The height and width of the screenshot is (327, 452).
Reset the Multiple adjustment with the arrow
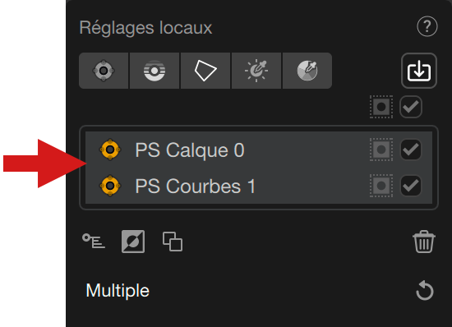425,290
